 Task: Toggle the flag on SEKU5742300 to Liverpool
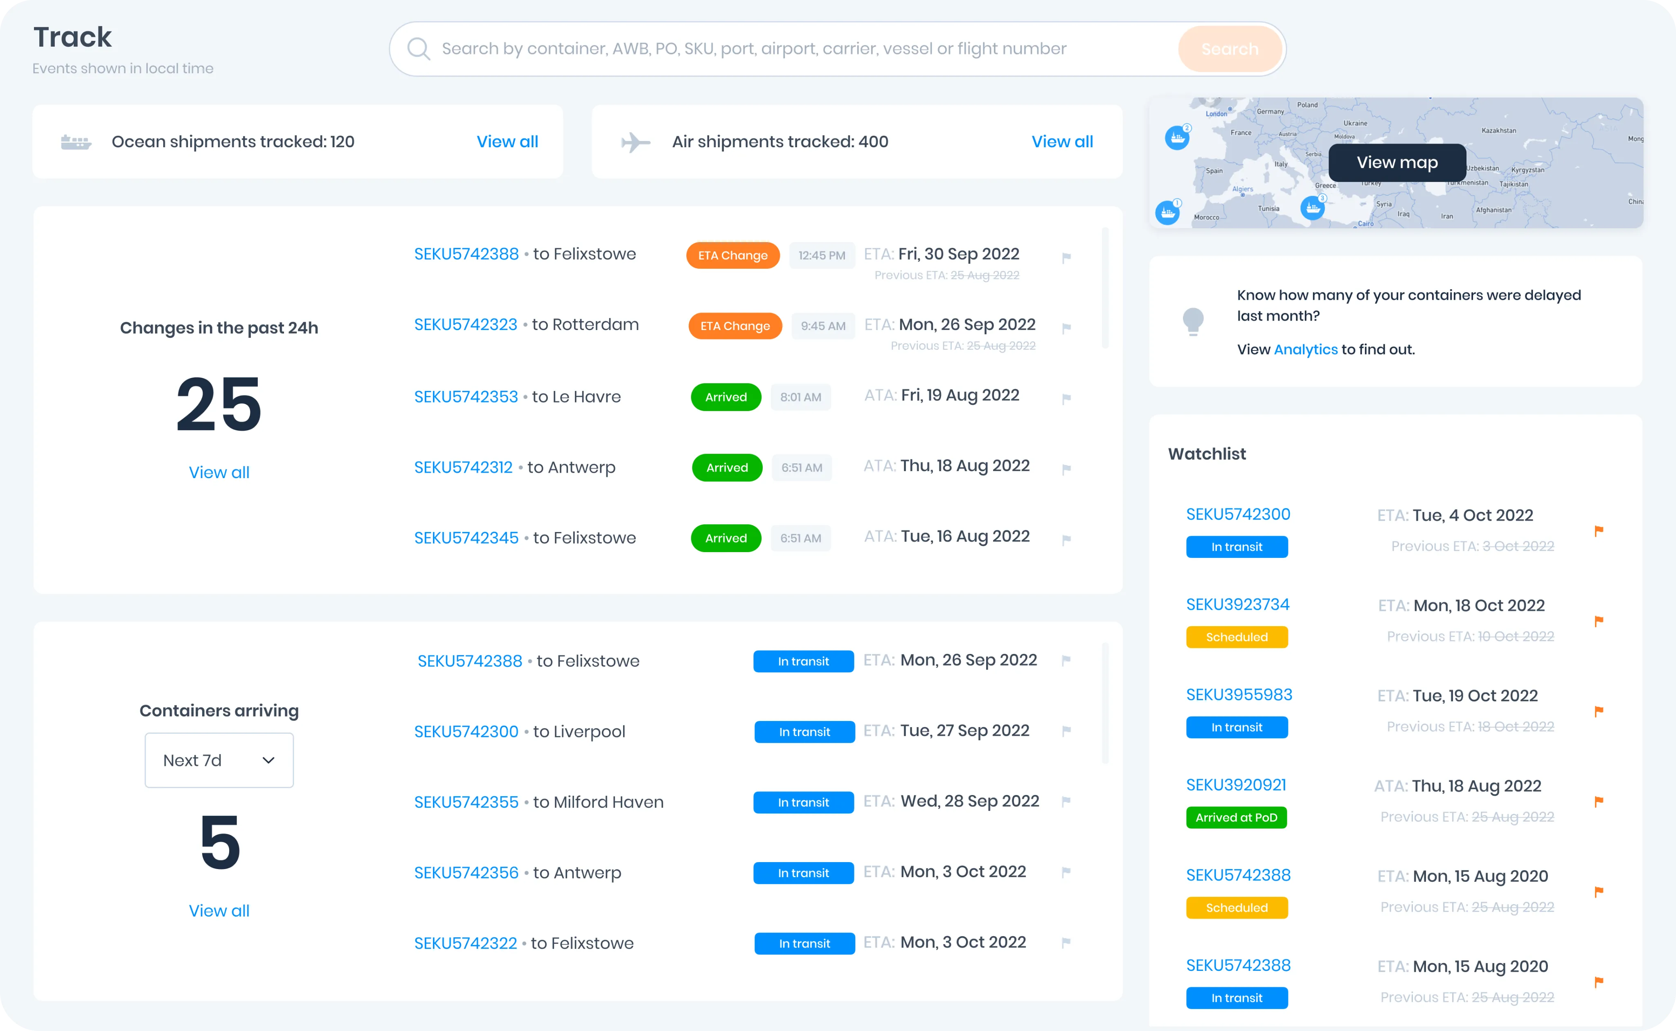pyautogui.click(x=1066, y=730)
